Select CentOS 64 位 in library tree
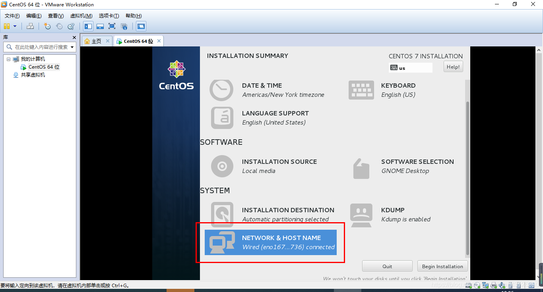Image resolution: width=543 pixels, height=292 pixels. 44,67
